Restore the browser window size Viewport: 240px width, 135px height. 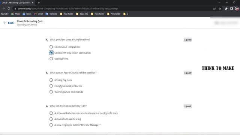coord(234,3)
